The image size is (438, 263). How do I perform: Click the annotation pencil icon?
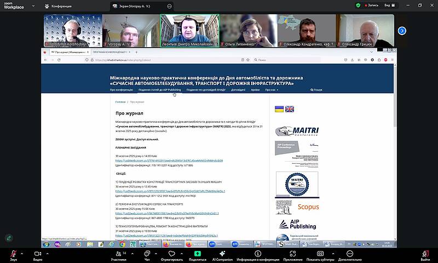(x=9, y=238)
